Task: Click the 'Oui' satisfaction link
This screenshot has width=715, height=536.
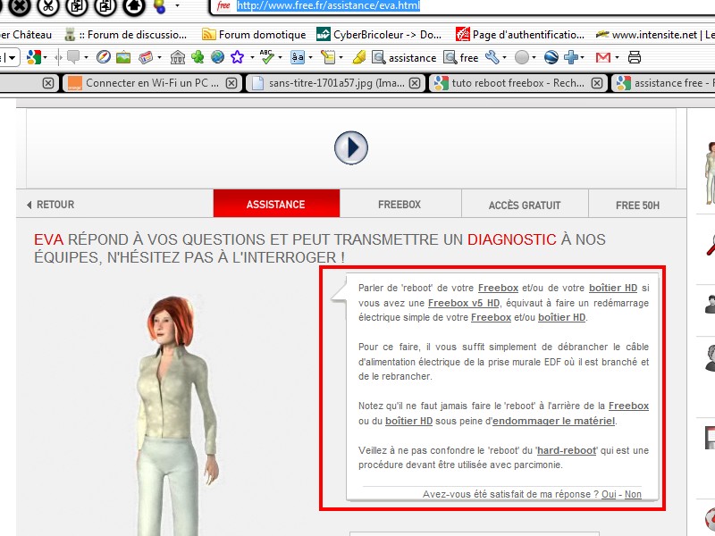Action: [x=609, y=494]
